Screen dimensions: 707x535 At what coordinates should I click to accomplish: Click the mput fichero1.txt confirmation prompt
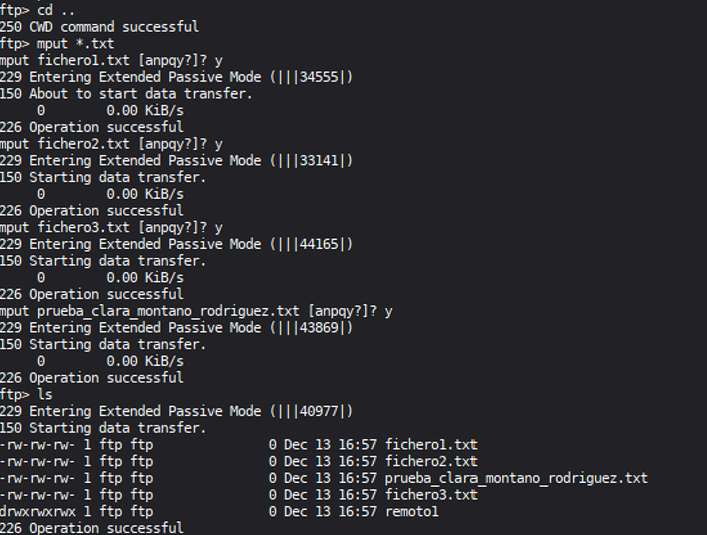tap(111, 61)
